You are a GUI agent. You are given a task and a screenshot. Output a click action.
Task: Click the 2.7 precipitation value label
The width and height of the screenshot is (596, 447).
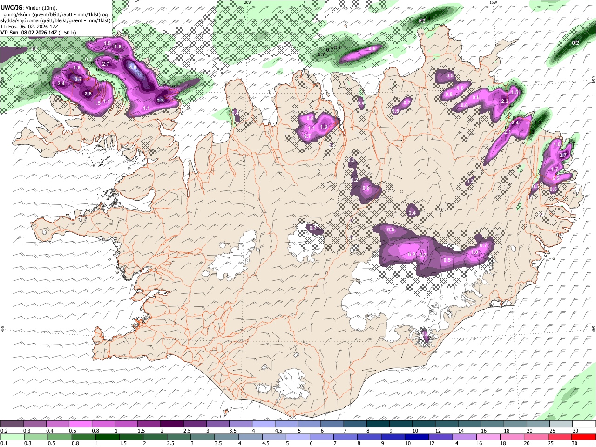click(x=106, y=64)
